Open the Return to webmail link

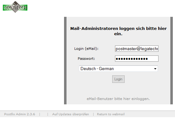click(111, 114)
